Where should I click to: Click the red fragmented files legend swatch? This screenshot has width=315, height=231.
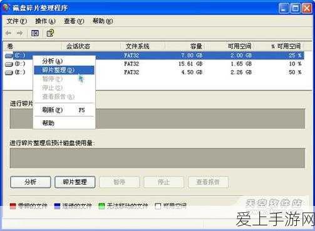point(13,207)
